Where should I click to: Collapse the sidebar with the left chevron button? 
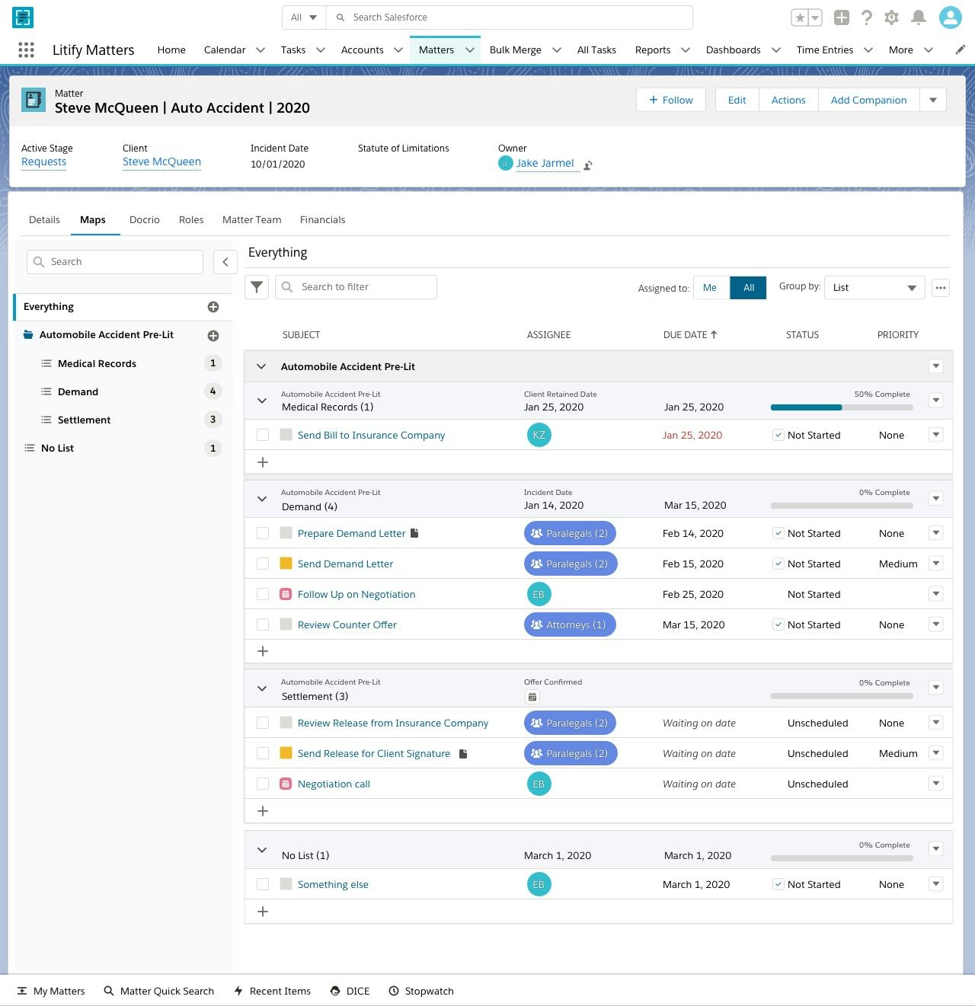[225, 262]
